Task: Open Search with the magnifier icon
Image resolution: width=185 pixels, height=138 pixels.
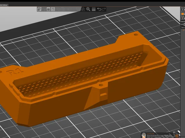Action: pos(88,9)
